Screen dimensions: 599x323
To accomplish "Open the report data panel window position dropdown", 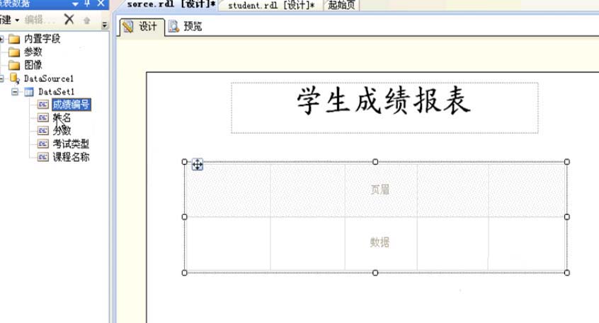I will [75, 4].
